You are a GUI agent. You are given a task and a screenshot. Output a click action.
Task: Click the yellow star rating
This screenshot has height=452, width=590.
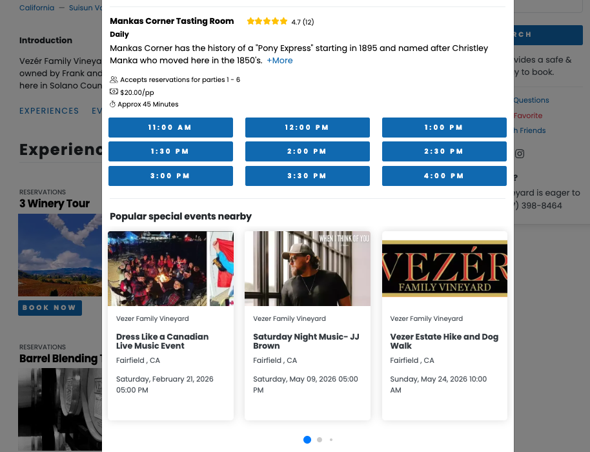[x=267, y=21]
